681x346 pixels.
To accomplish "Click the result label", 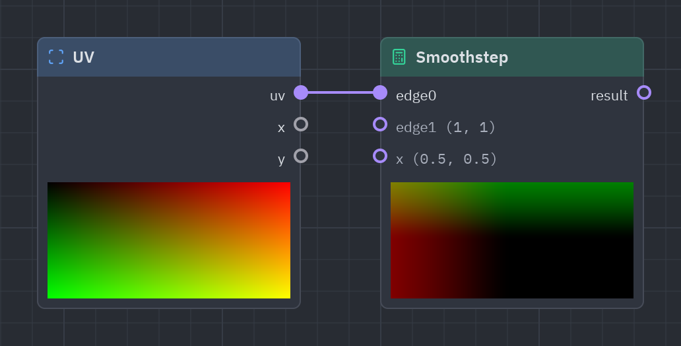I will click(609, 96).
